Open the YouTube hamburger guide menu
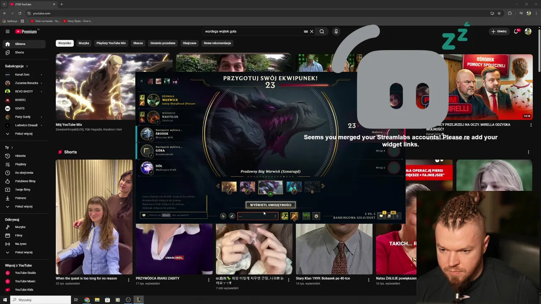The height and width of the screenshot is (304, 541). [x=7, y=31]
